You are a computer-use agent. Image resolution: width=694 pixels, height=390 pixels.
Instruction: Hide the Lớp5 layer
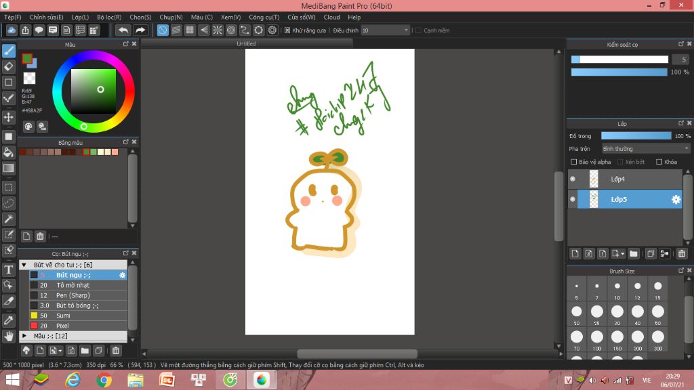pyautogui.click(x=573, y=200)
